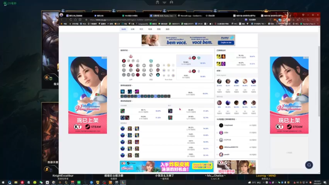Viewport: 329px width, 185px height.
Task: Click the 78.14% summoner spell row
Action: coord(236,56)
